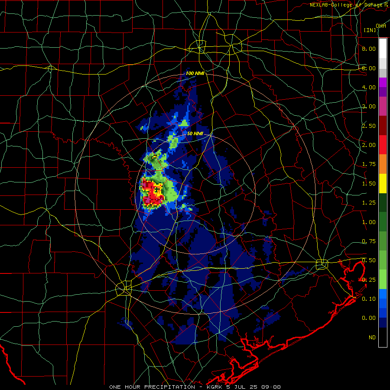This screenshot has width=390, height=390.
Task: Click the '0.00' legend value
Action: pyautogui.click(x=369, y=318)
